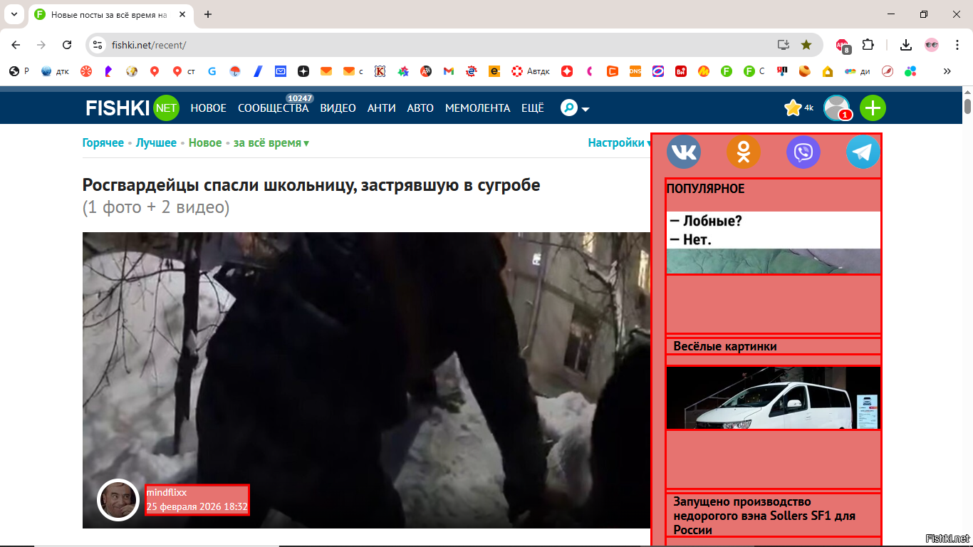Expand the 'за всё время' period dropdown
The width and height of the screenshot is (973, 547).
[271, 142]
